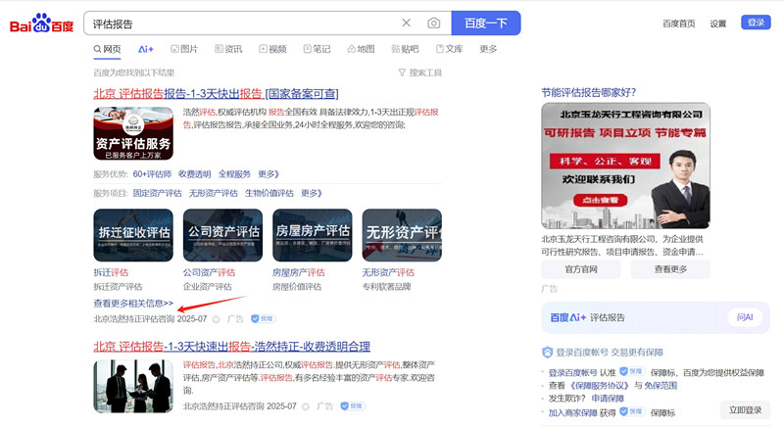Viewport: 784px width, 427px height.
Task: Expand the 更多 tab list
Action: click(488, 49)
